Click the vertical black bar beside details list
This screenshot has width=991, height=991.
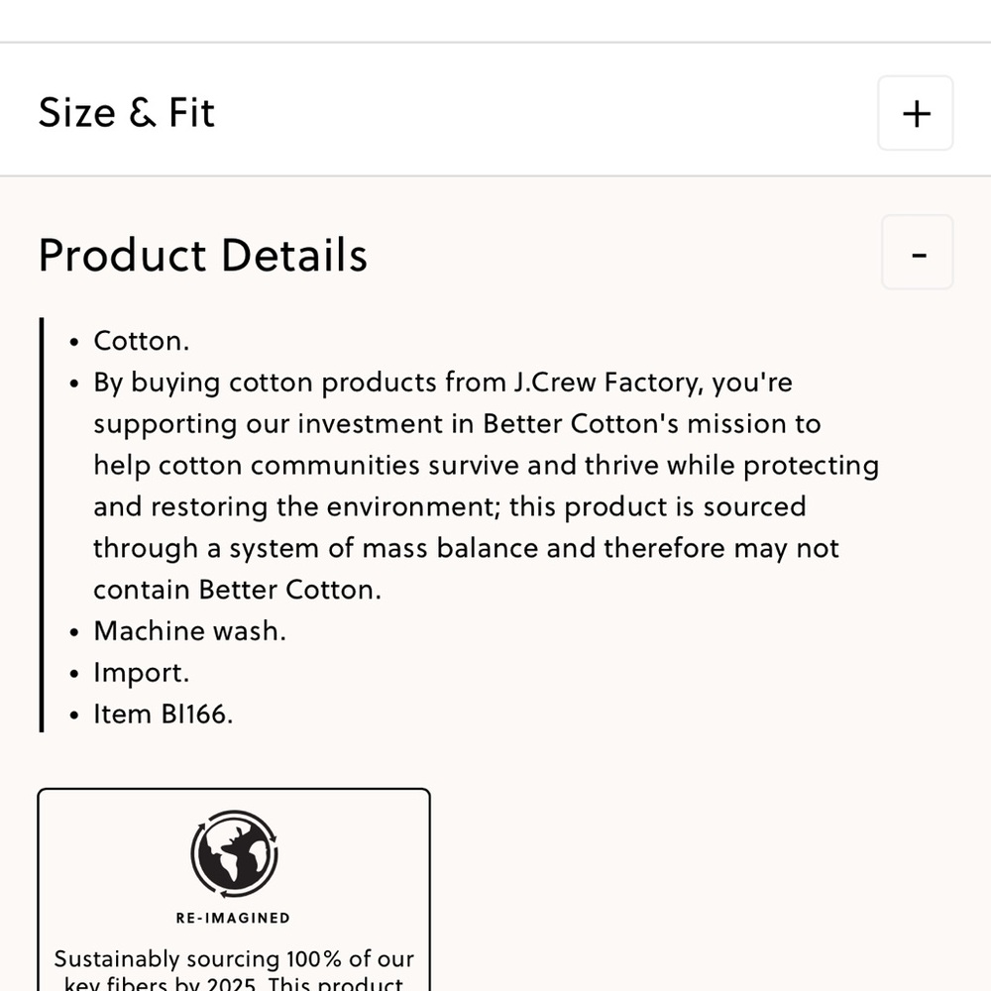(42, 525)
